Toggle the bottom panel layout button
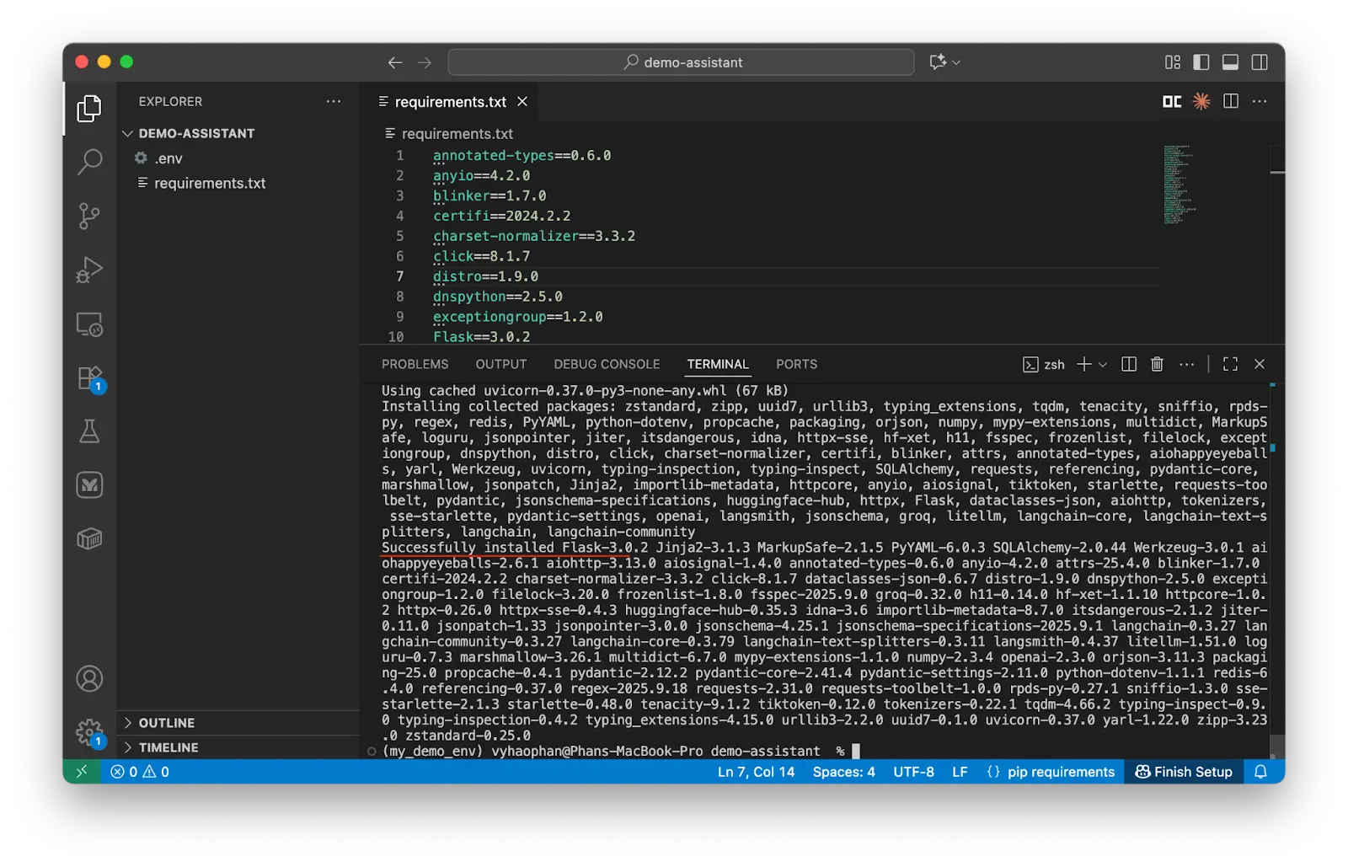 coord(1230,62)
